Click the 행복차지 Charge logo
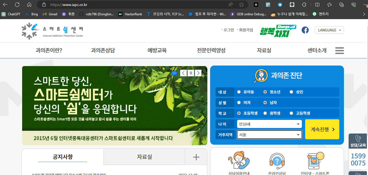 [x=278, y=31]
